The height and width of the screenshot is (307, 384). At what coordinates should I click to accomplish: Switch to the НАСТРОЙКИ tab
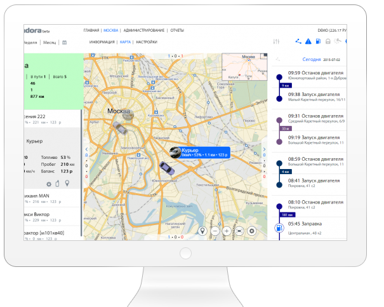click(x=147, y=42)
